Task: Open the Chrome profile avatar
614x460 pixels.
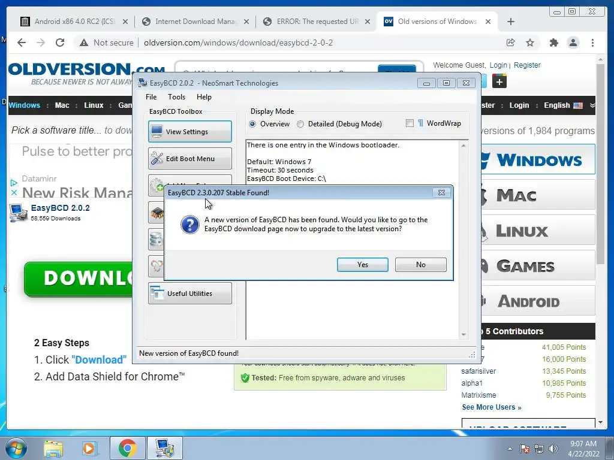Action: (573, 43)
